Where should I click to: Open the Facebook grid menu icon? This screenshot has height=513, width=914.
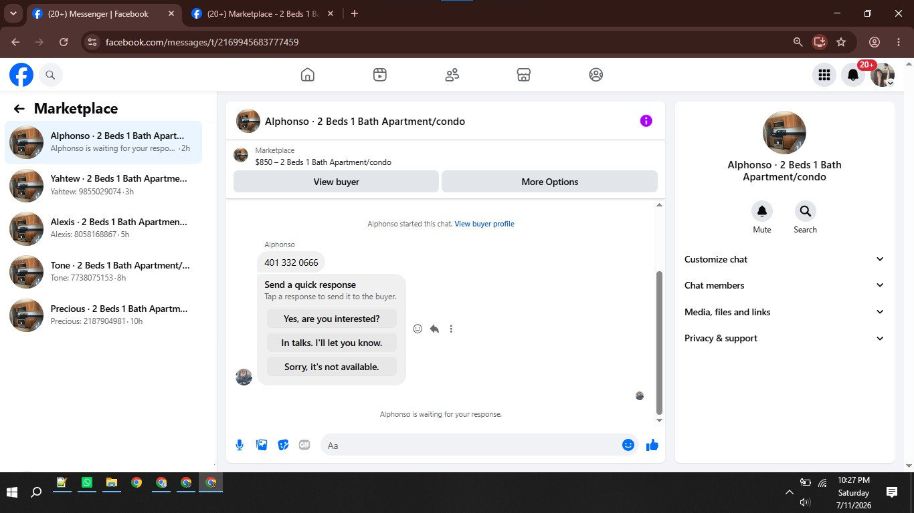[824, 75]
